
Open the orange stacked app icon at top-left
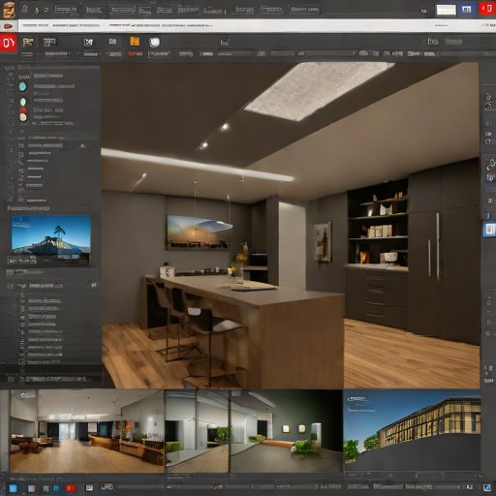(x=9, y=10)
